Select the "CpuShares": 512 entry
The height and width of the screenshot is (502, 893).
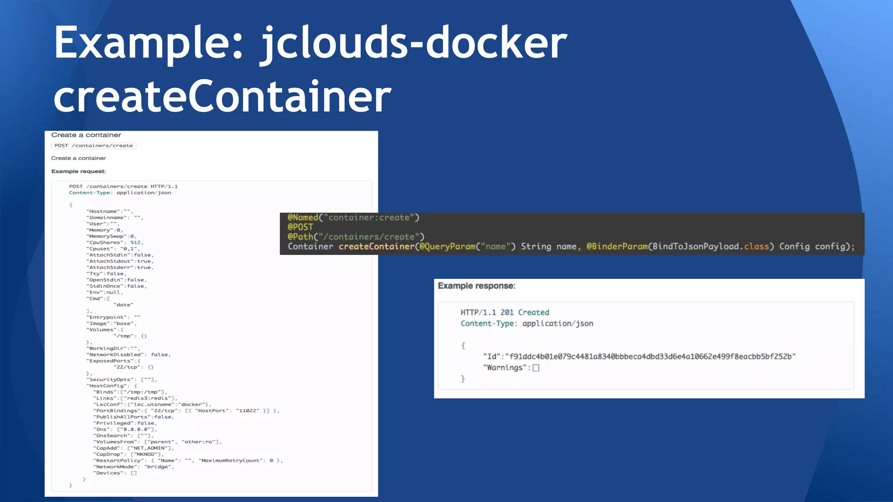(x=115, y=243)
